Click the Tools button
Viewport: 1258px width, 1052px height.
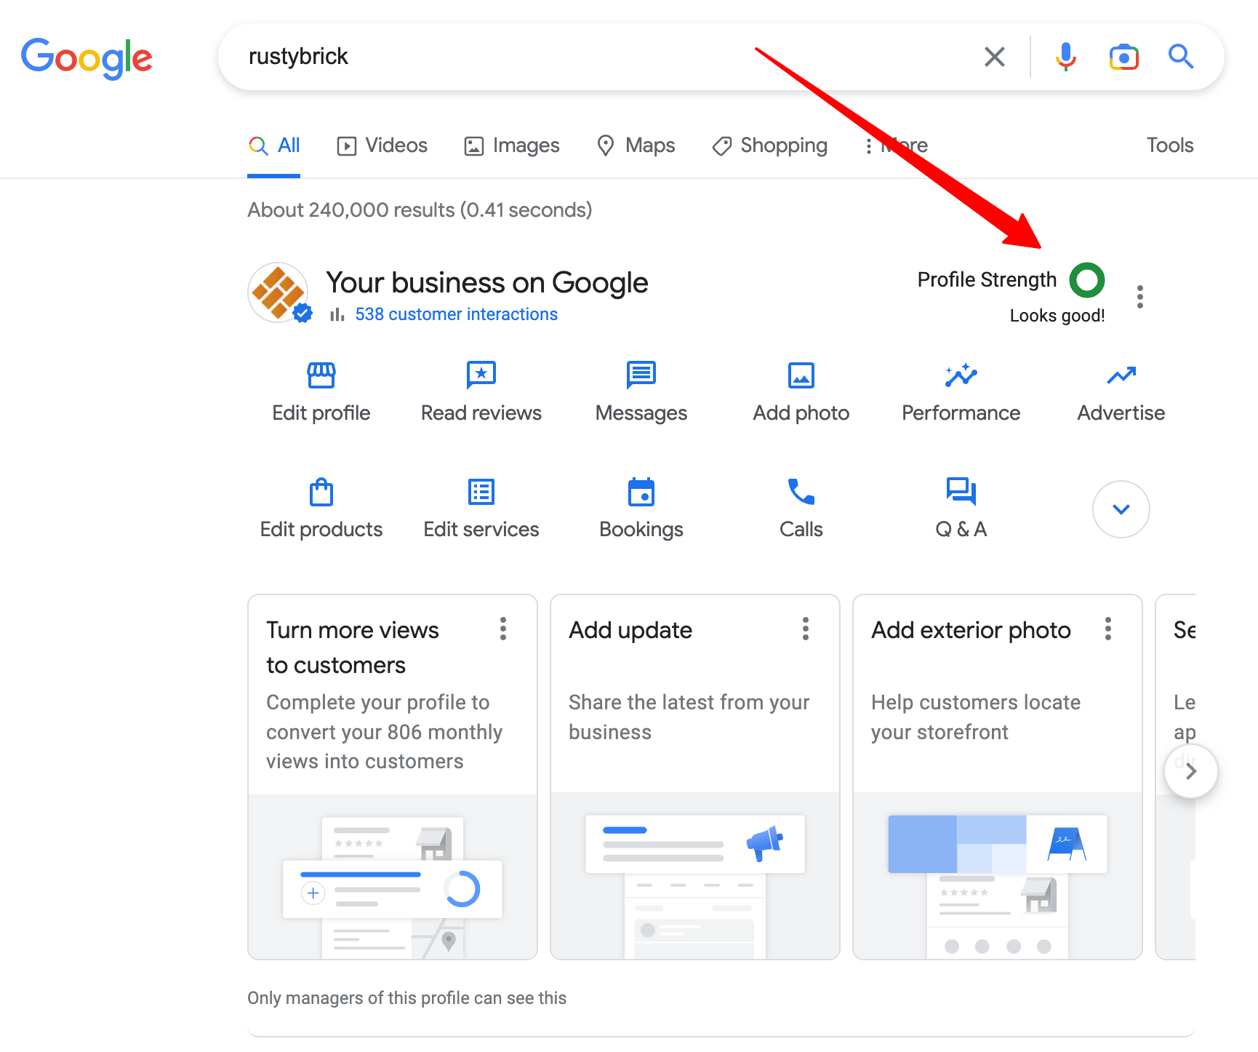tap(1169, 146)
